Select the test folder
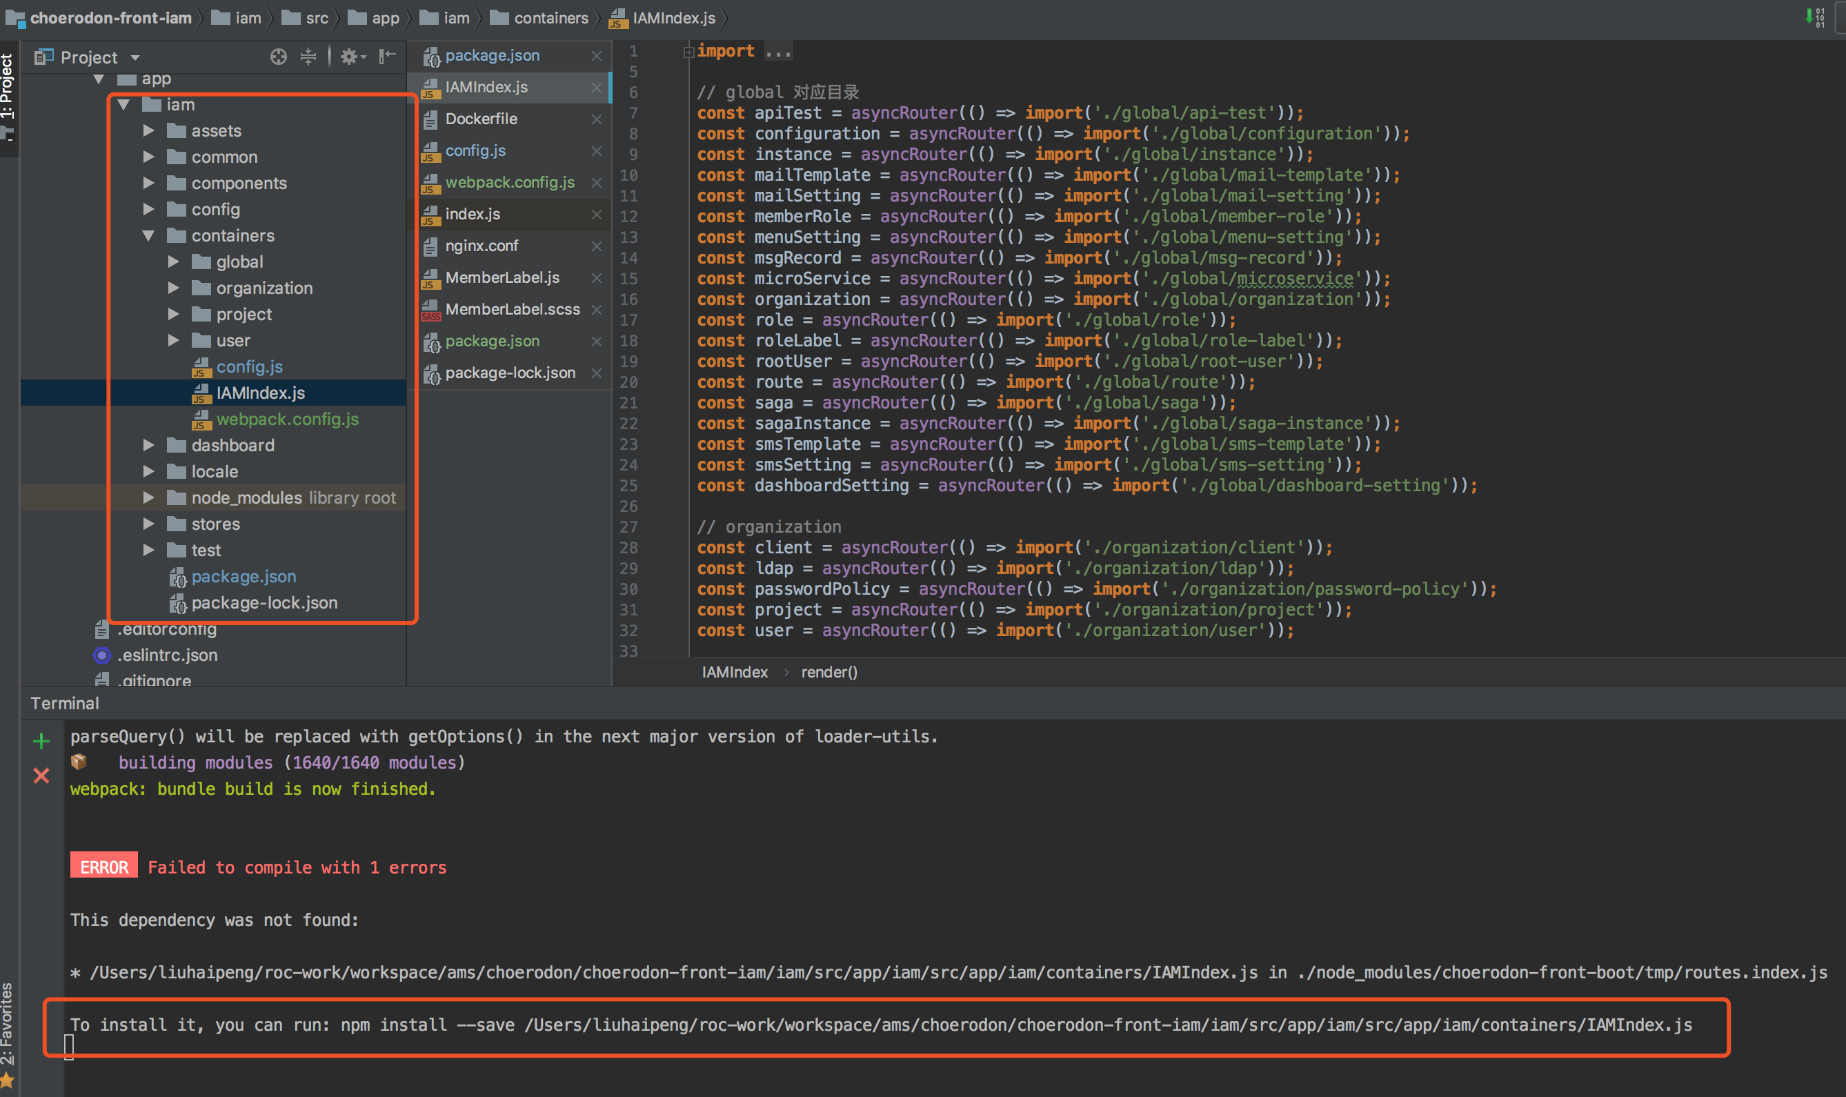 point(206,550)
